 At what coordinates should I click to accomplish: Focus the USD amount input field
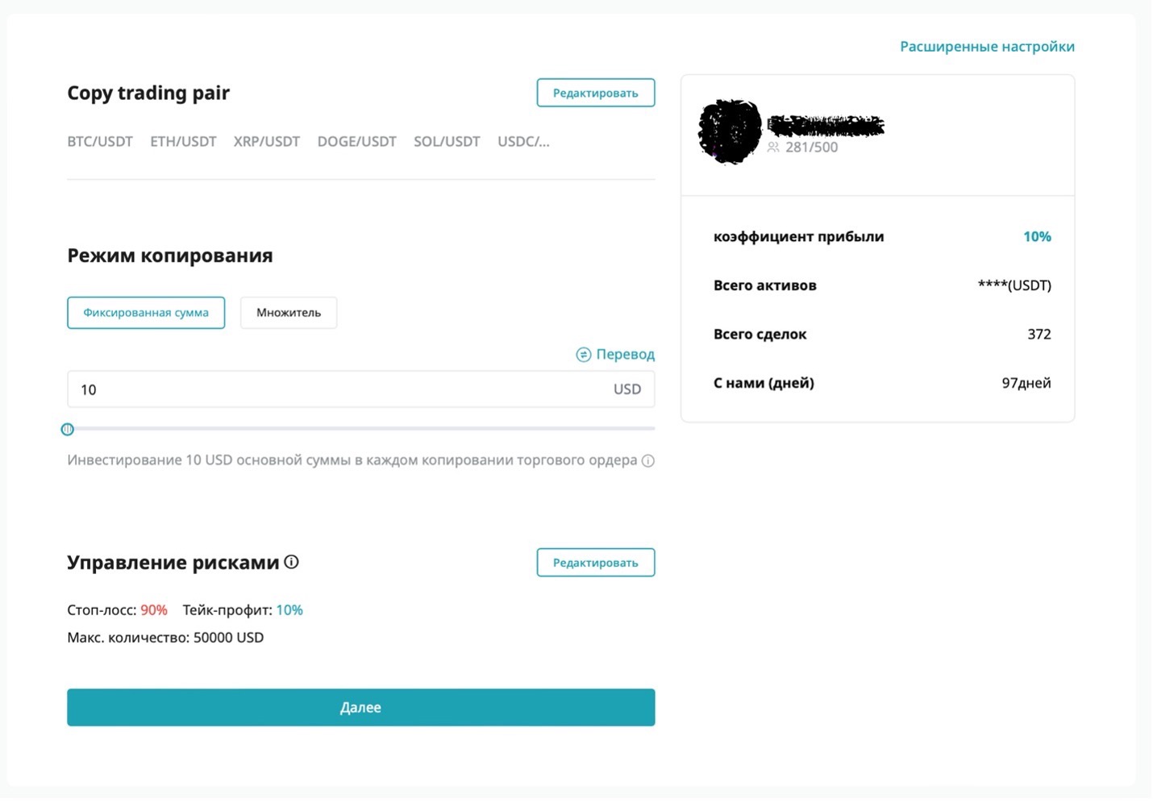pyautogui.click(x=339, y=390)
